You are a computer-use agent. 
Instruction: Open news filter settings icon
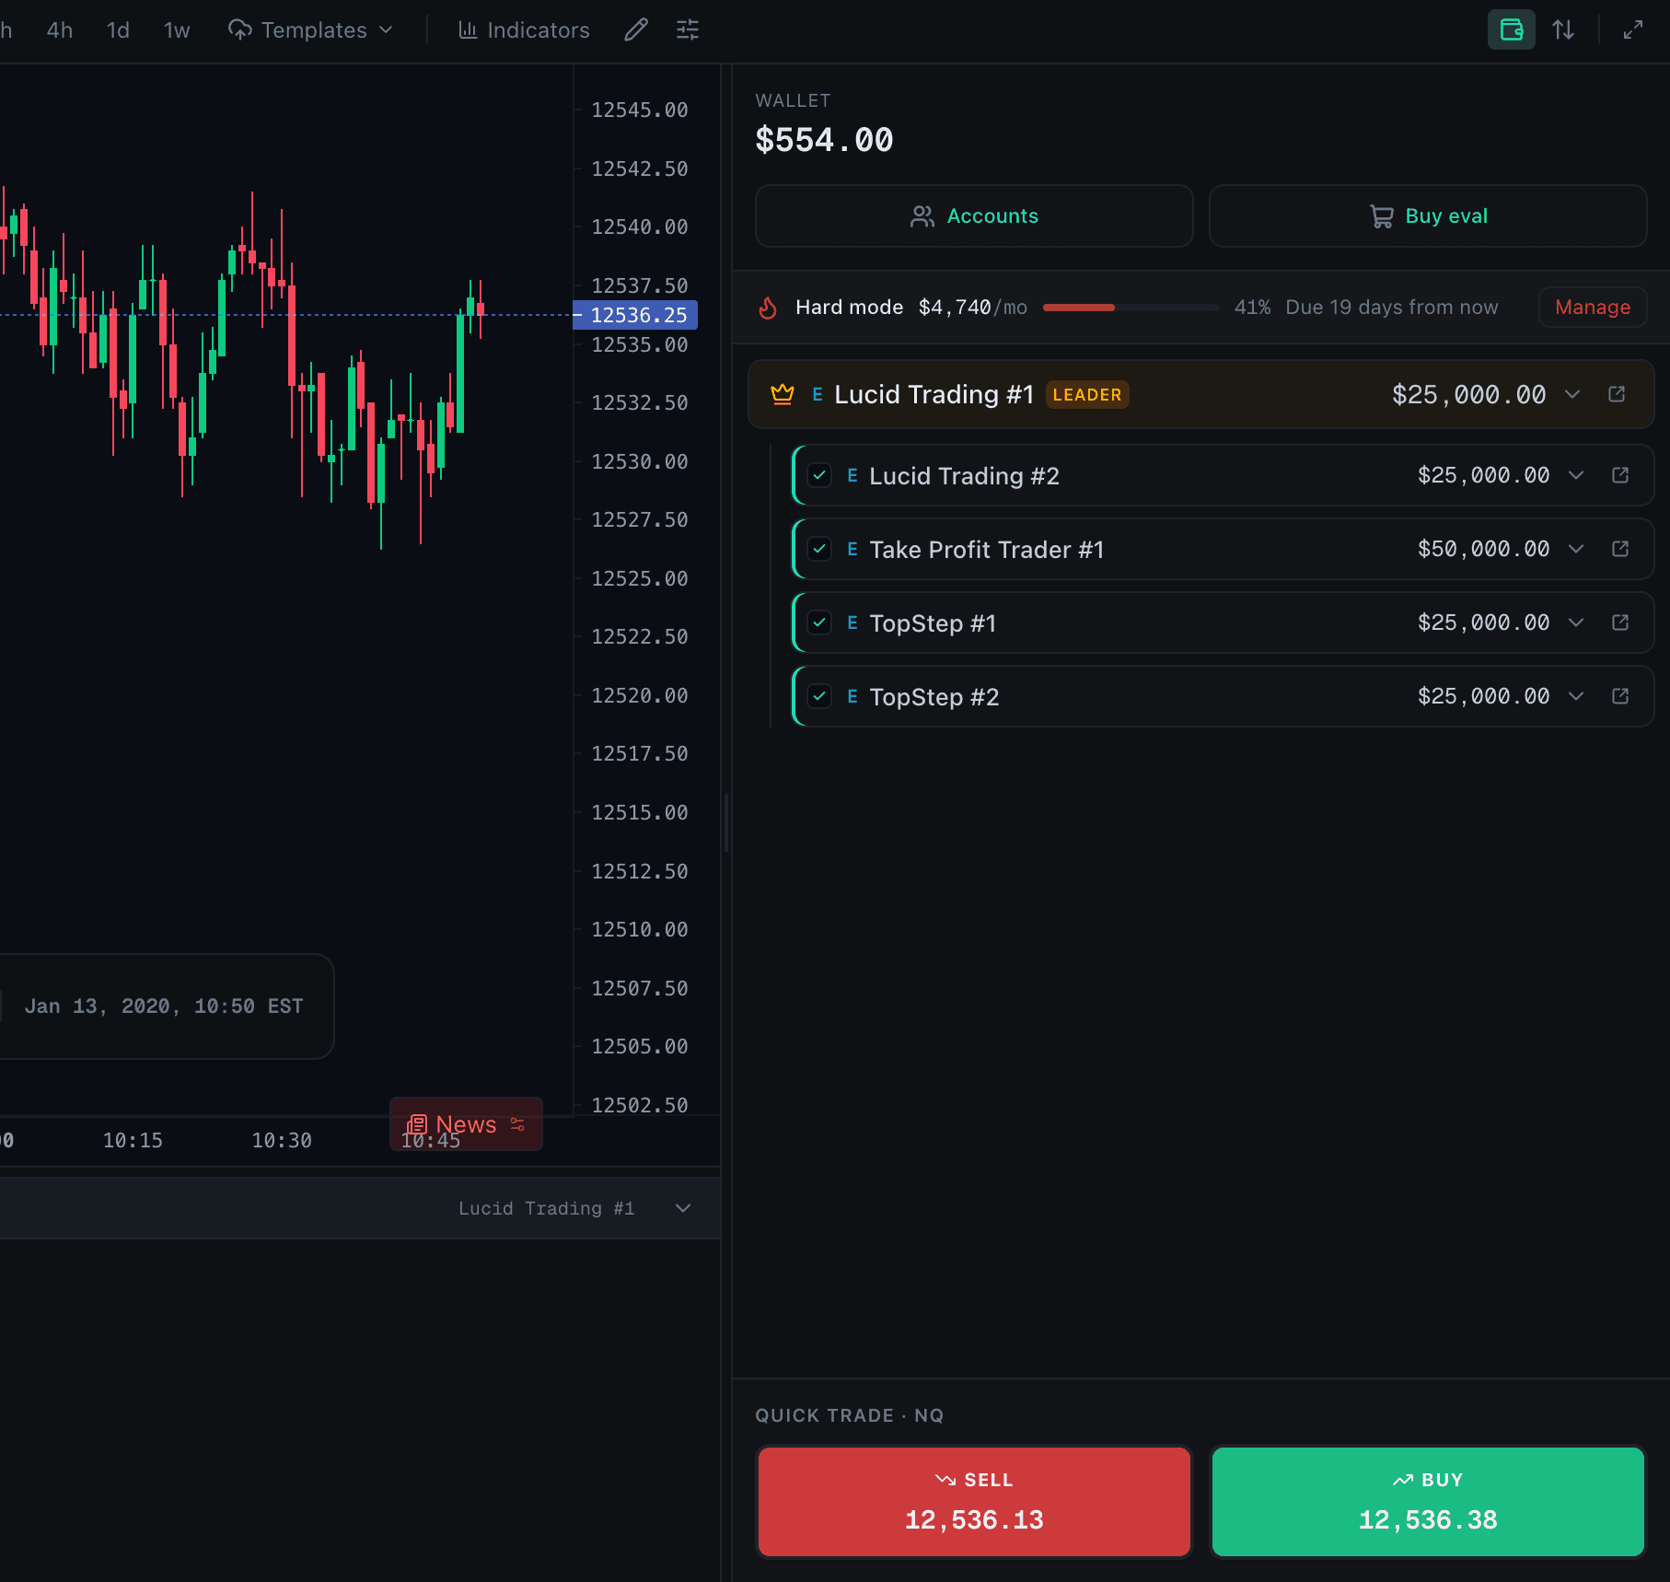[x=517, y=1124]
